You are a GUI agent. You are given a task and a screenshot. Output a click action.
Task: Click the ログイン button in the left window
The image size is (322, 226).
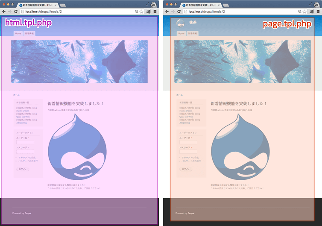23,169
